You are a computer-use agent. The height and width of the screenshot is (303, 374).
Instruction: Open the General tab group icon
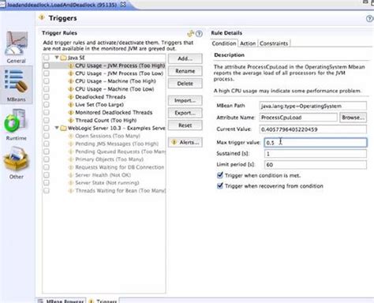[x=17, y=43]
